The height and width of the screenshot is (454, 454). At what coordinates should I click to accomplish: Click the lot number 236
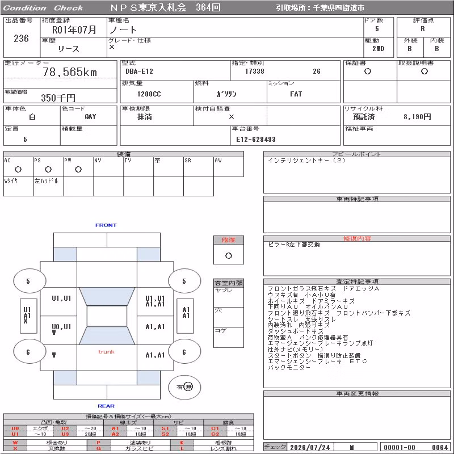coord(21,38)
